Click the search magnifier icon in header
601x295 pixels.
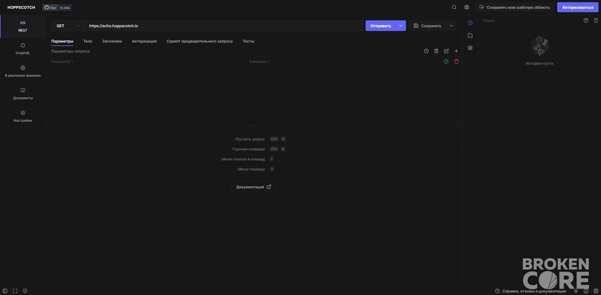(x=454, y=7)
